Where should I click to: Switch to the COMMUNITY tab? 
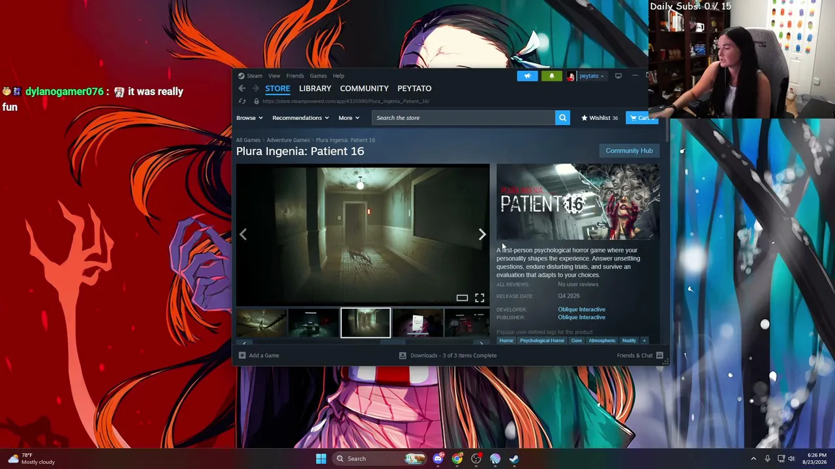(x=364, y=89)
